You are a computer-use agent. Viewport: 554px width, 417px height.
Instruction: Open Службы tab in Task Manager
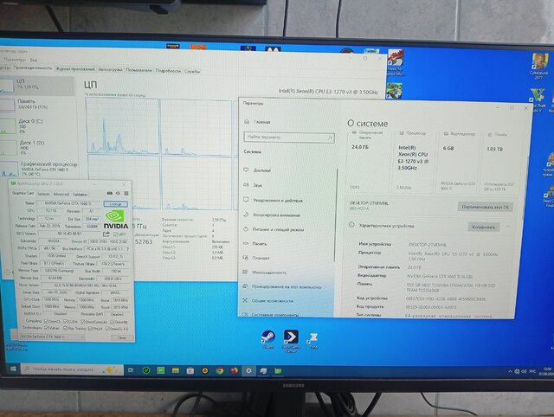(192, 71)
